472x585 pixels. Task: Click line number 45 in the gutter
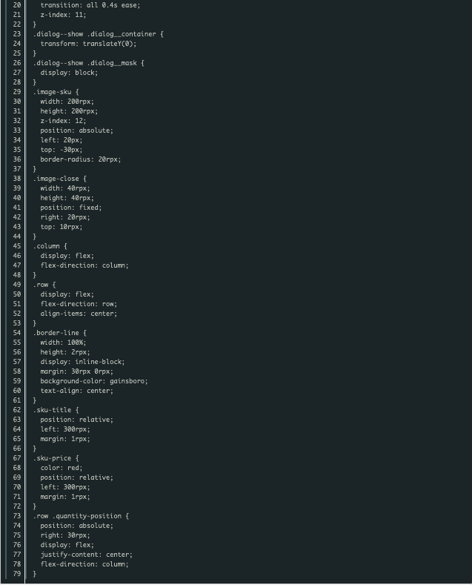pos(17,246)
